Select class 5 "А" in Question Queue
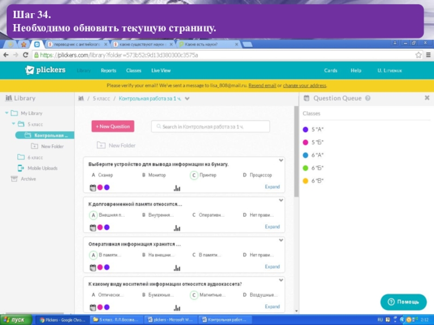This screenshot has width=434, height=325. (x=314, y=129)
